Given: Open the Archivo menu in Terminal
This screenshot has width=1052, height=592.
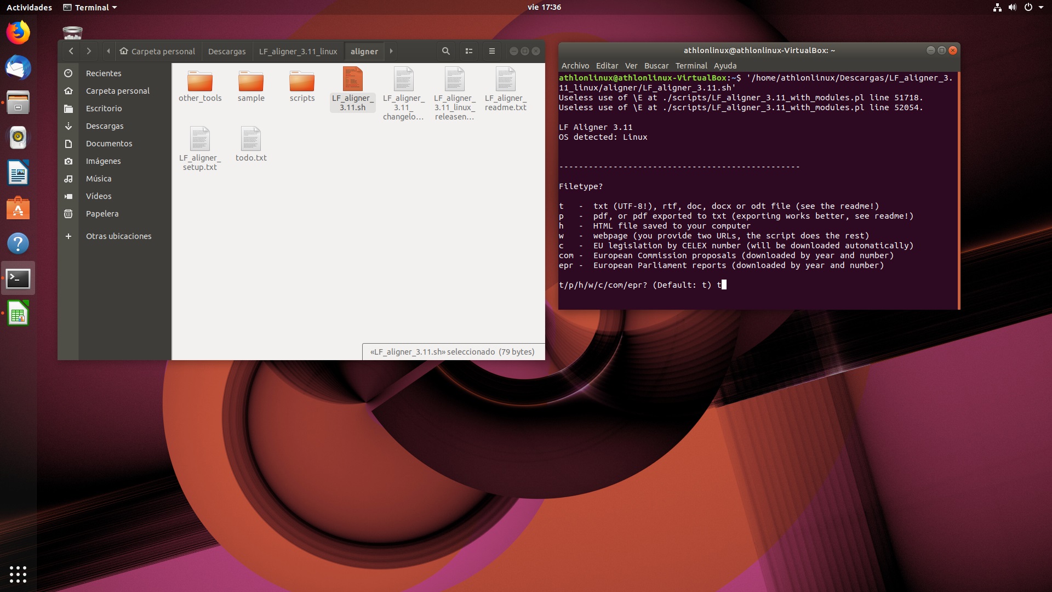Looking at the screenshot, I should pyautogui.click(x=575, y=65).
